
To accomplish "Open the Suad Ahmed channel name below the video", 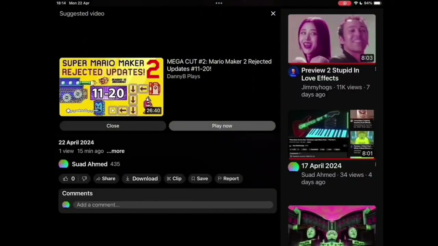I will click(x=90, y=164).
